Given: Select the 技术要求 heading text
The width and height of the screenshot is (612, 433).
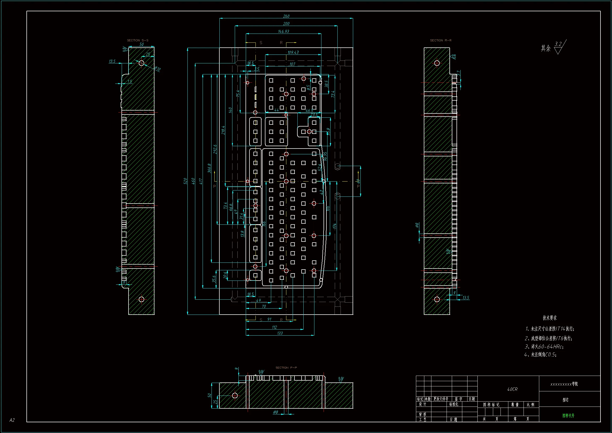Looking at the screenshot, I should tap(550, 318).
